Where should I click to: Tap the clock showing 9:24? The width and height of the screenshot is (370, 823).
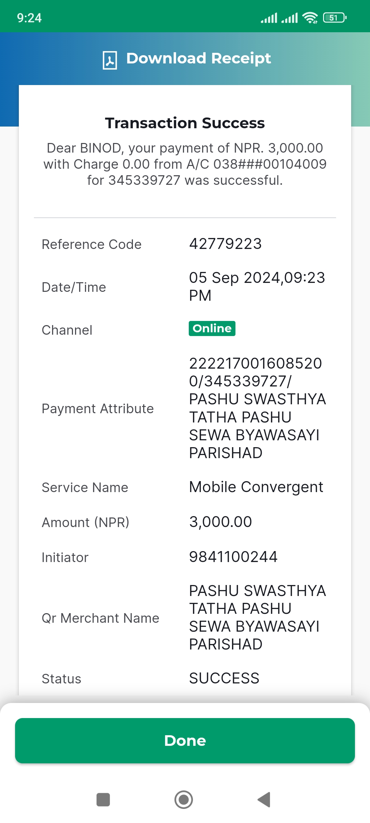[x=29, y=18]
